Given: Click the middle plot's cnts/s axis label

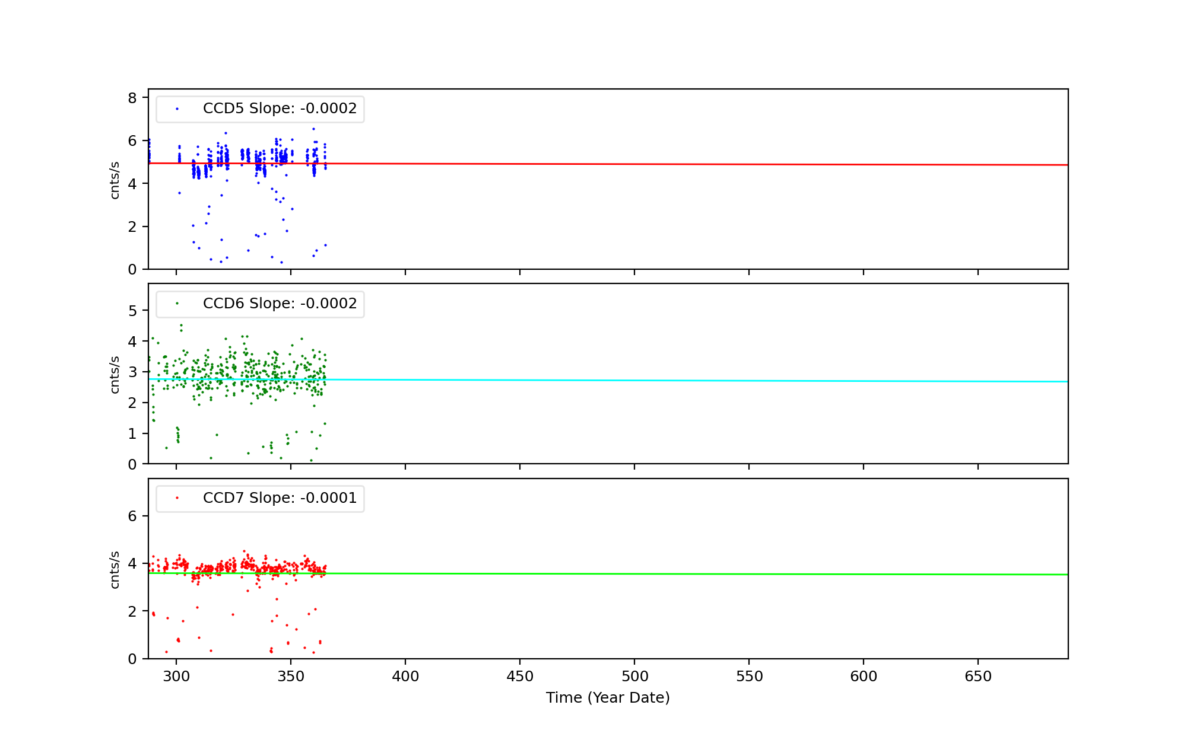Looking at the screenshot, I should point(115,375).
